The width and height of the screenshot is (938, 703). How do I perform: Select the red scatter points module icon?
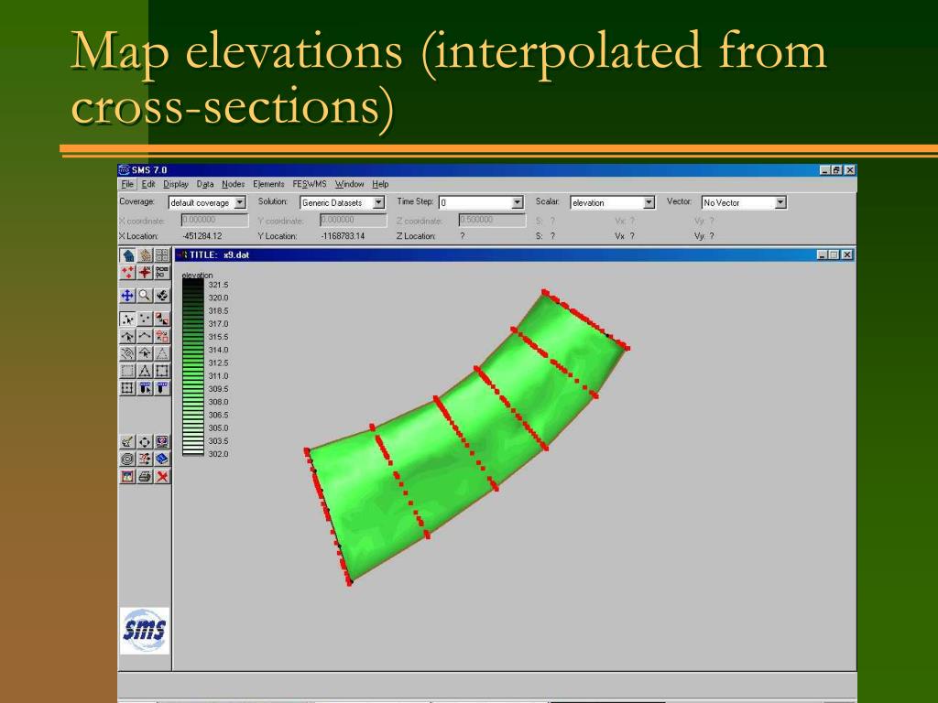pos(127,273)
